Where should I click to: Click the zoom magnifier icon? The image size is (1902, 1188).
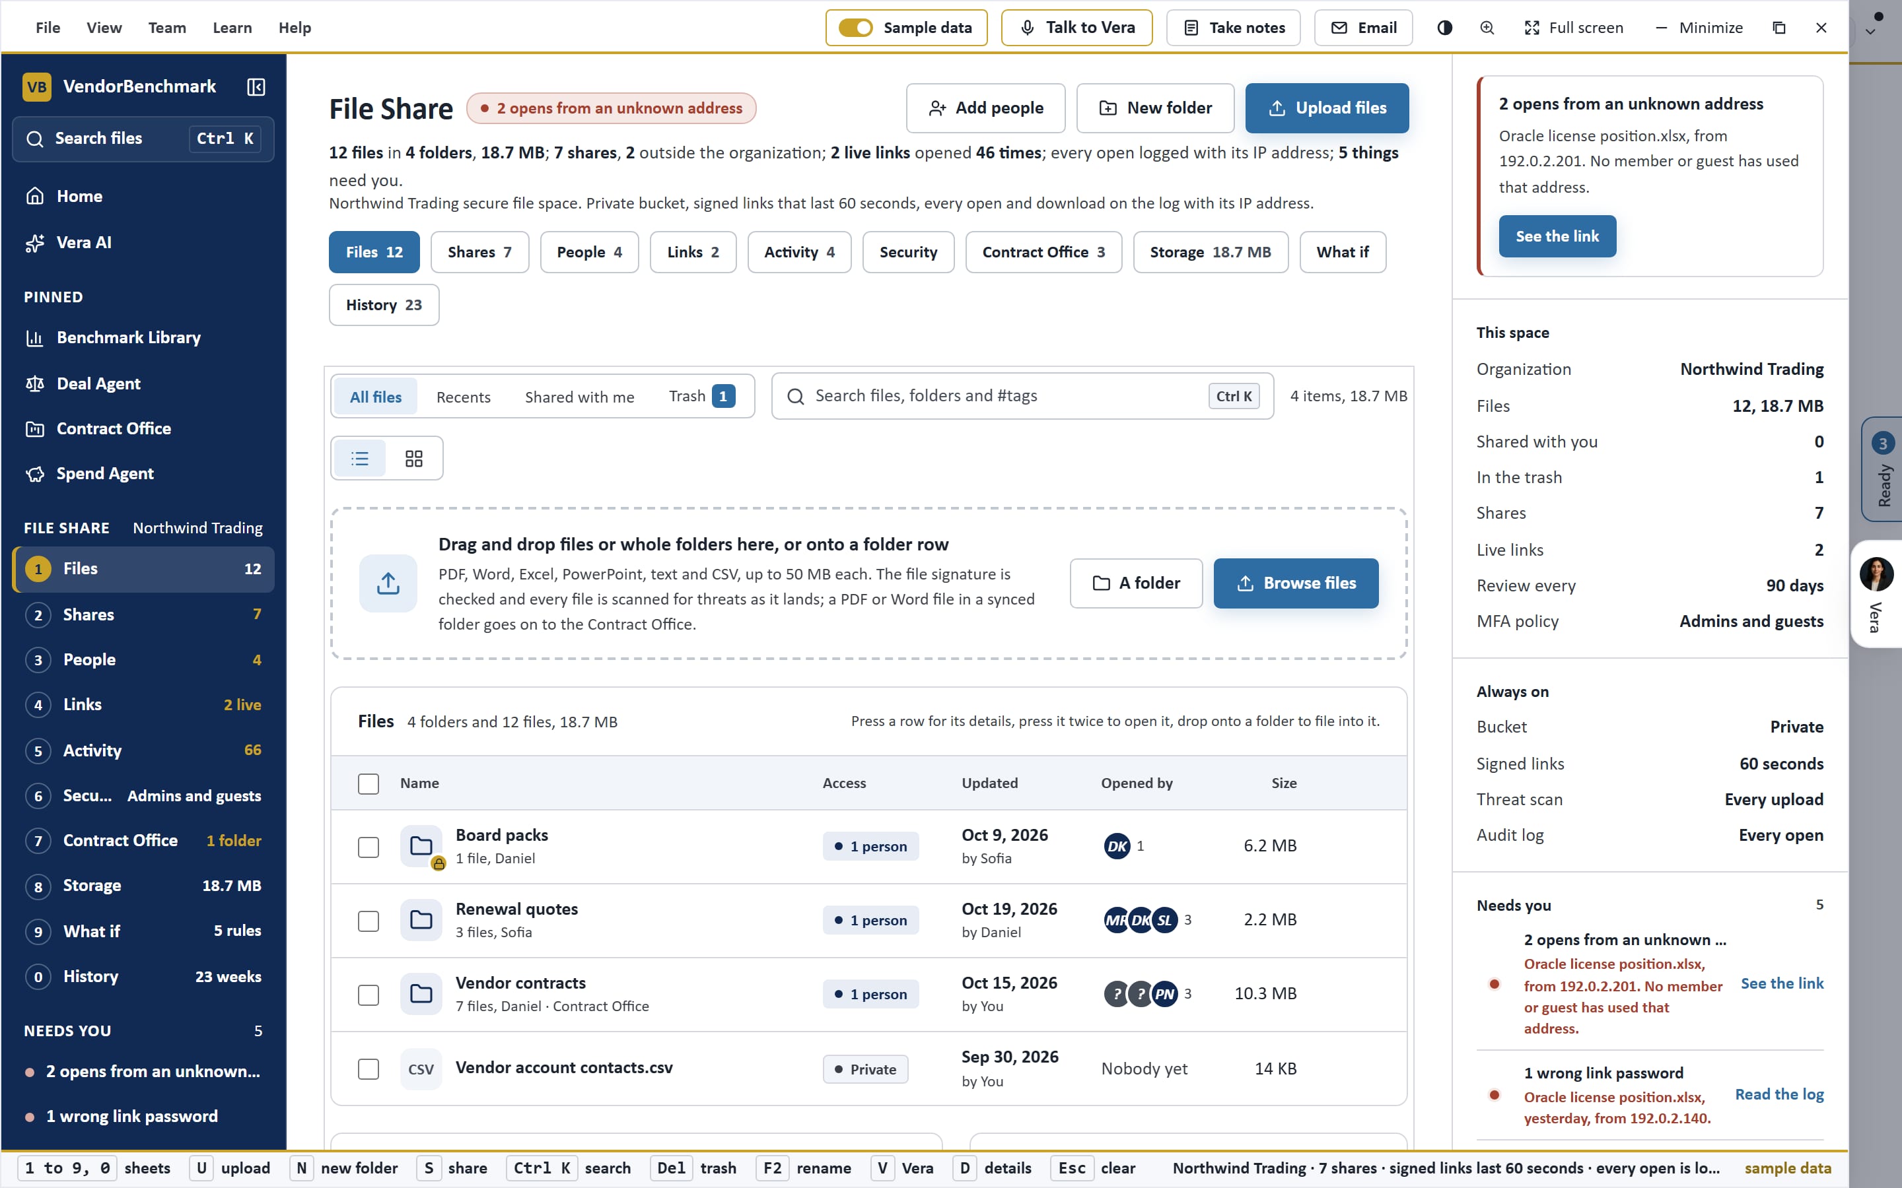tap(1487, 28)
